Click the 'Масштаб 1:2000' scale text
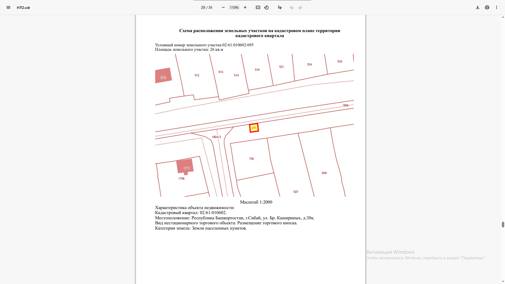The image size is (505, 284). coord(256,202)
